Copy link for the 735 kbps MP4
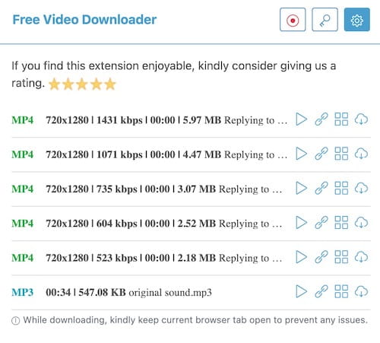Image resolution: width=380 pixels, height=343 pixels. click(321, 188)
